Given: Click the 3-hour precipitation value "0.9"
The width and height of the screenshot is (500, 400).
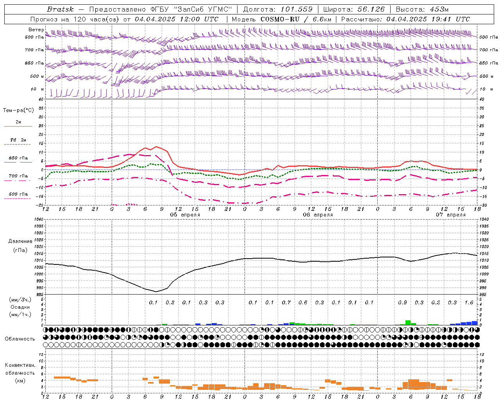Looking at the screenshot, I should [x=402, y=302].
